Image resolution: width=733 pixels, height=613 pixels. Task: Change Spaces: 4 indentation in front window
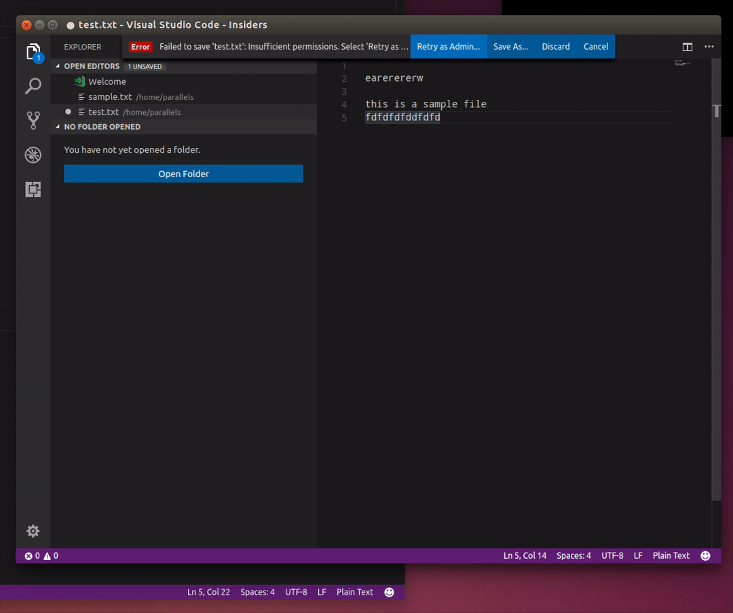point(574,555)
